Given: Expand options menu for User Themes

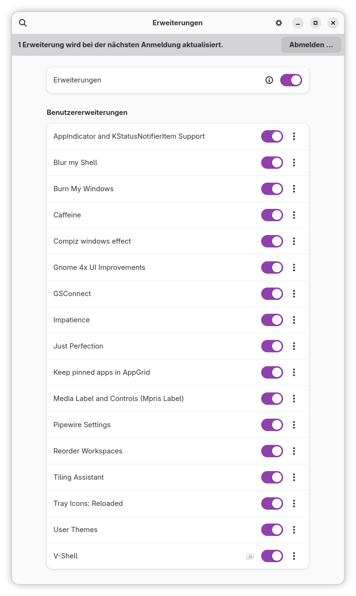Looking at the screenshot, I should point(294,530).
